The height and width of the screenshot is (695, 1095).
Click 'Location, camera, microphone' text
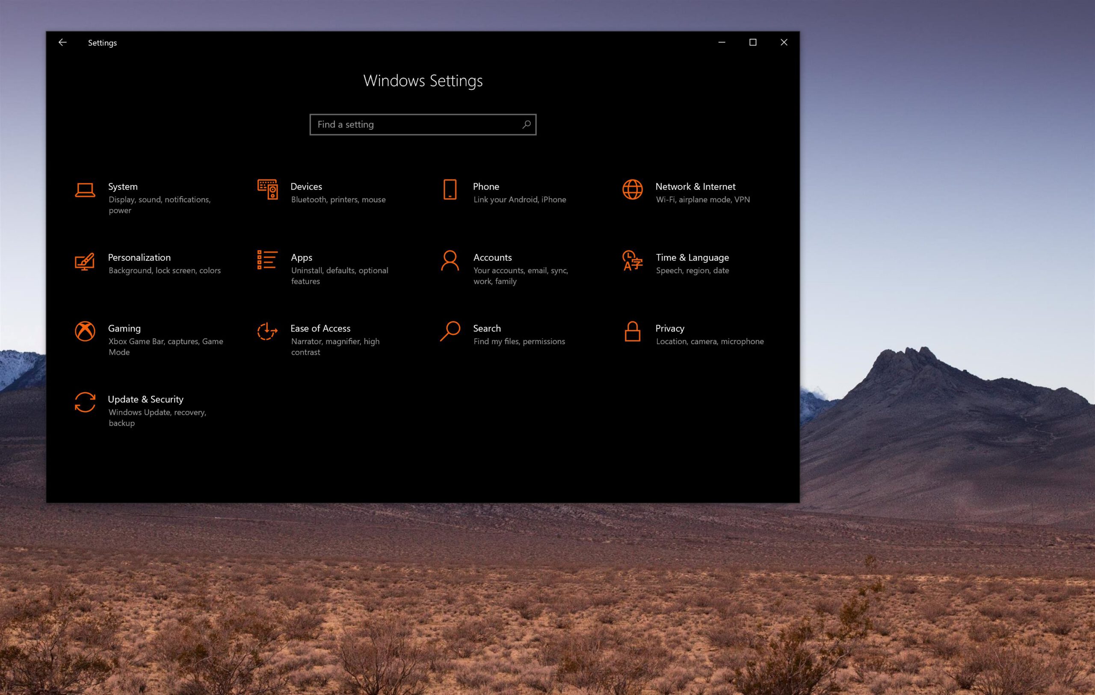(x=709, y=342)
